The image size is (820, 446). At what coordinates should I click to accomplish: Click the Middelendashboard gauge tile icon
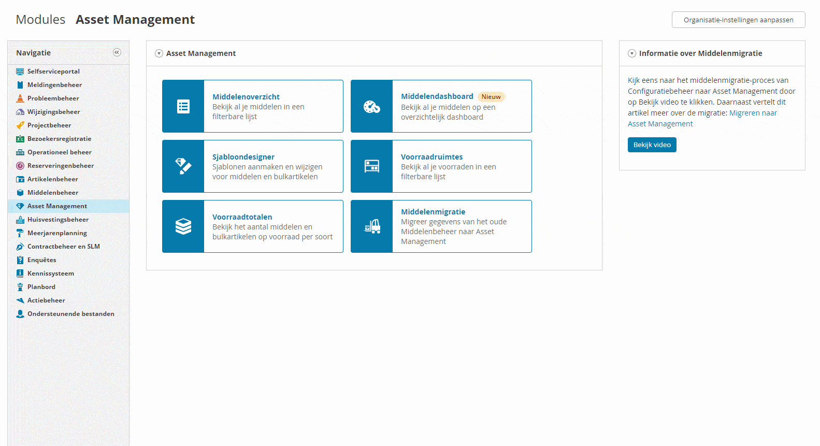[372, 106]
